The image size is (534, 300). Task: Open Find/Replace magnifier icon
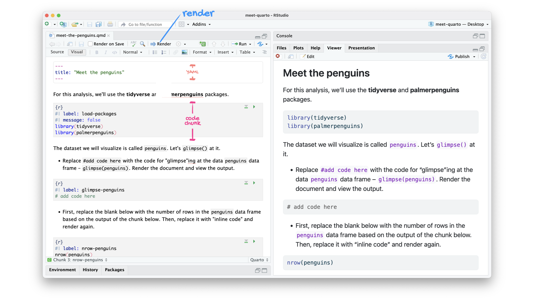(142, 44)
